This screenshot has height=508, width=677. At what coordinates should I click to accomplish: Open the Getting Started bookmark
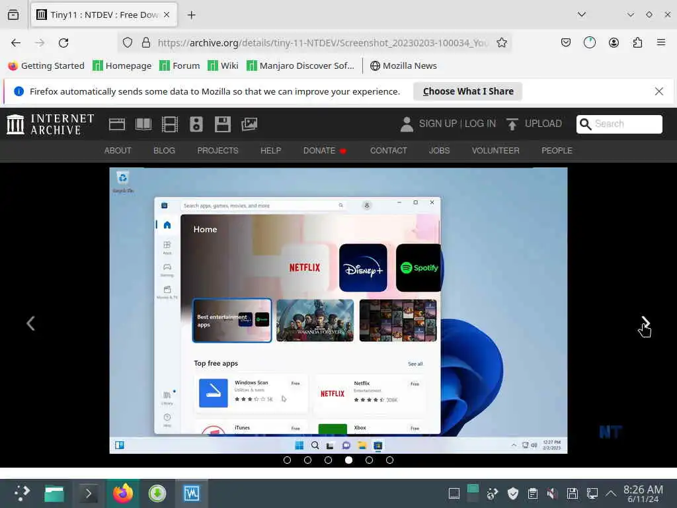46,65
